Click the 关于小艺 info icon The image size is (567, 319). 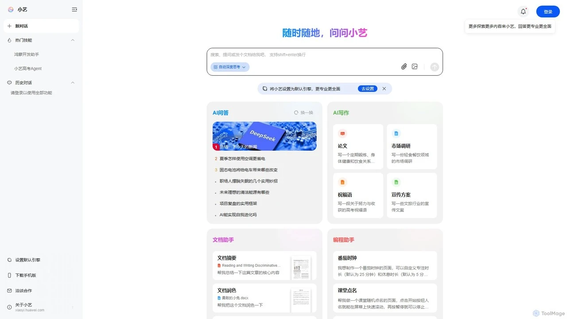pyautogui.click(x=10, y=307)
